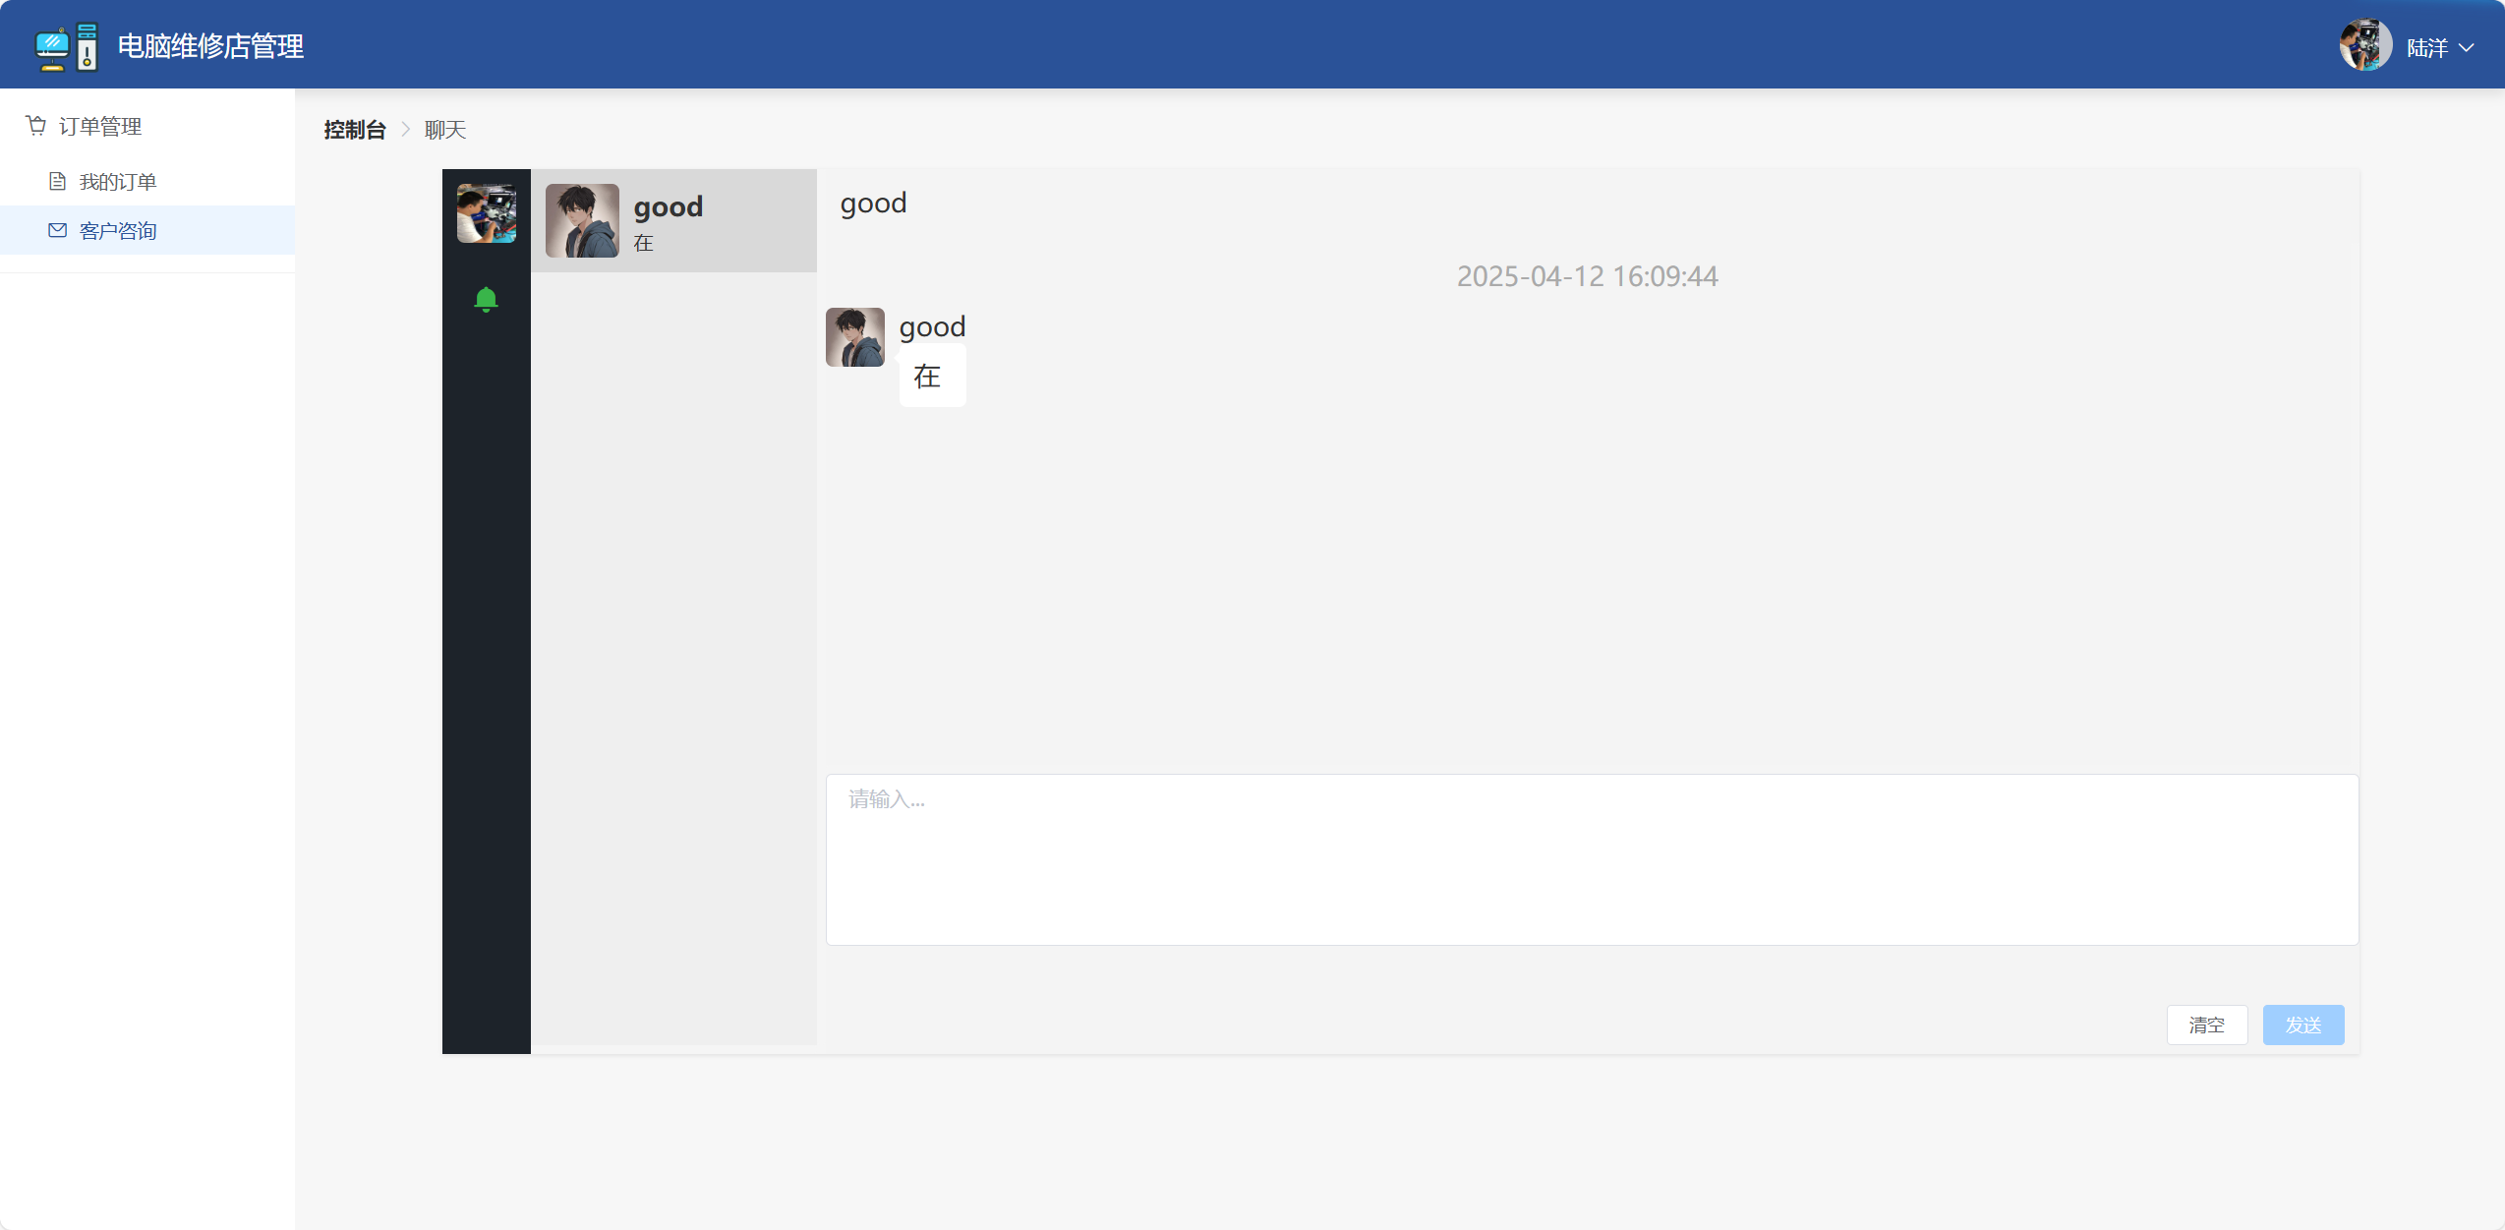This screenshot has height=1230, width=2505.
Task: Expand the 陆洋 account name menu
Action: (x=2427, y=47)
